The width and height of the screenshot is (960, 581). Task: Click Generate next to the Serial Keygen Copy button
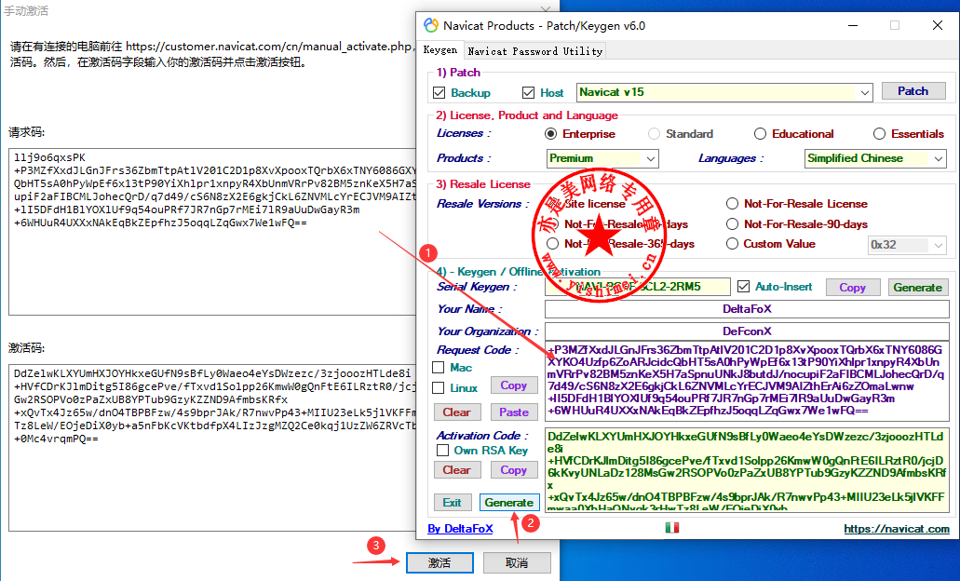(917, 287)
